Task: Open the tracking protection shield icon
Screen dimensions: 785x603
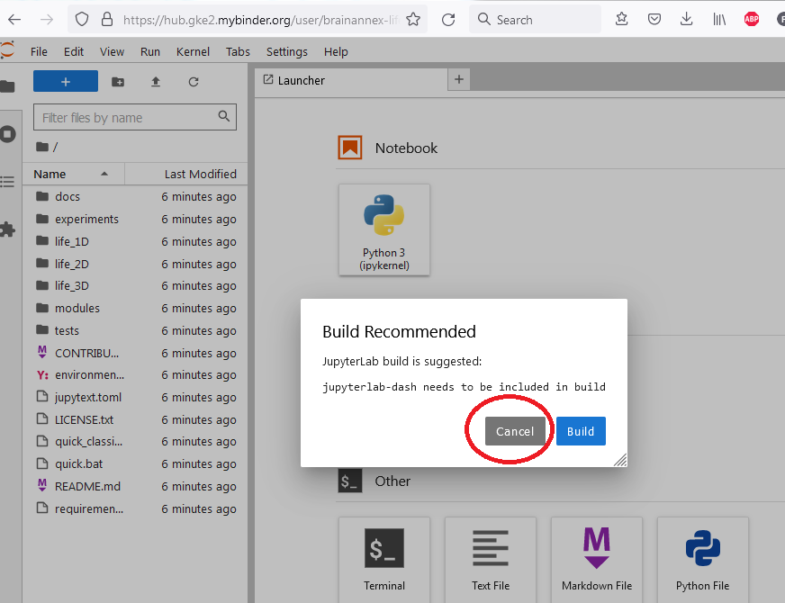Action: coord(82,20)
